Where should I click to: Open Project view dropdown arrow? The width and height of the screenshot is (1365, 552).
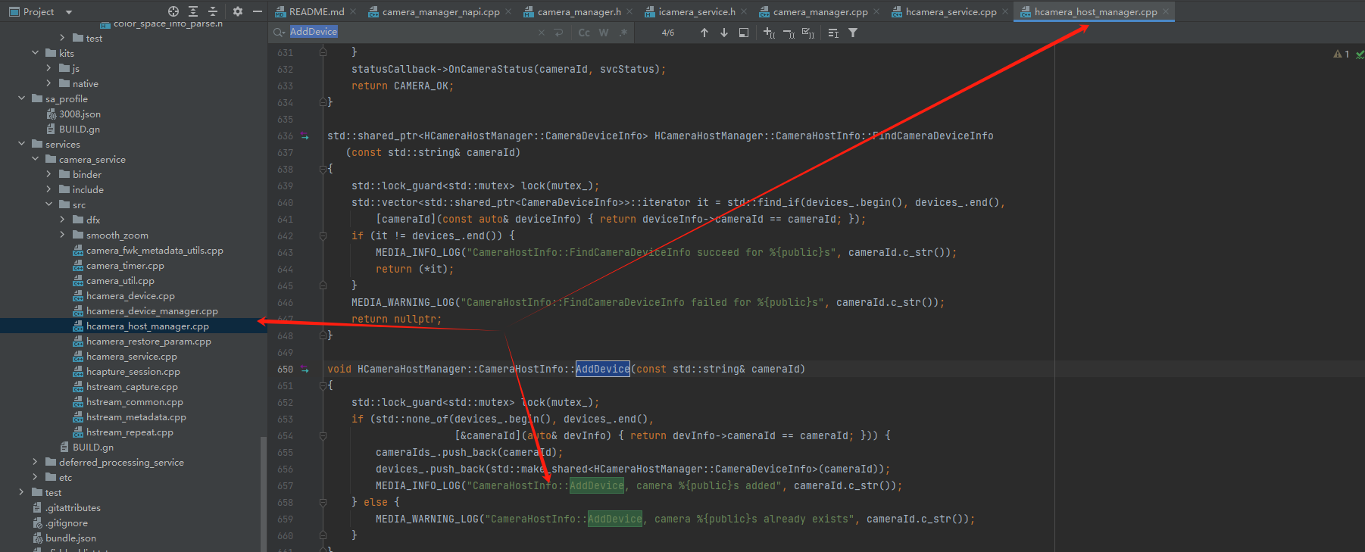(x=69, y=12)
